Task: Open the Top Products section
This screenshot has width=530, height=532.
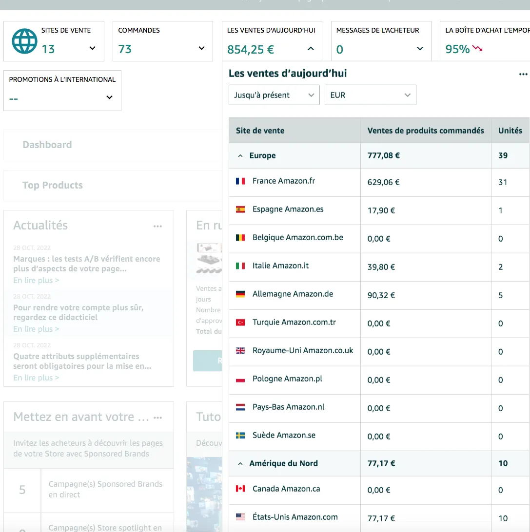Action: 53,185
